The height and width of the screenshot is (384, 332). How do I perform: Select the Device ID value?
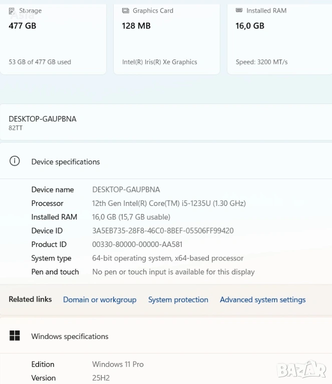click(163, 230)
